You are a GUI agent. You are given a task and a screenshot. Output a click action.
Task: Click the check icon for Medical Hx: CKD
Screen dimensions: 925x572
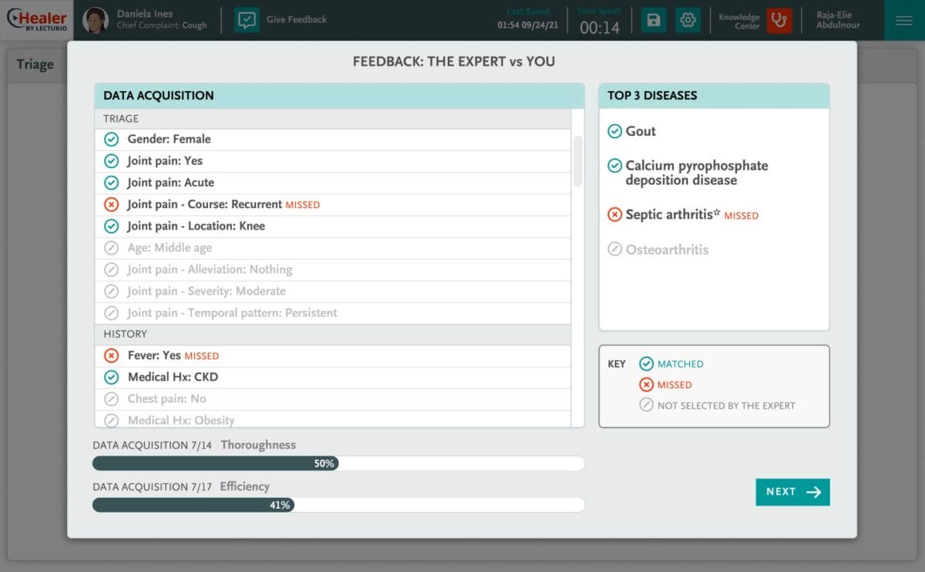coord(111,377)
